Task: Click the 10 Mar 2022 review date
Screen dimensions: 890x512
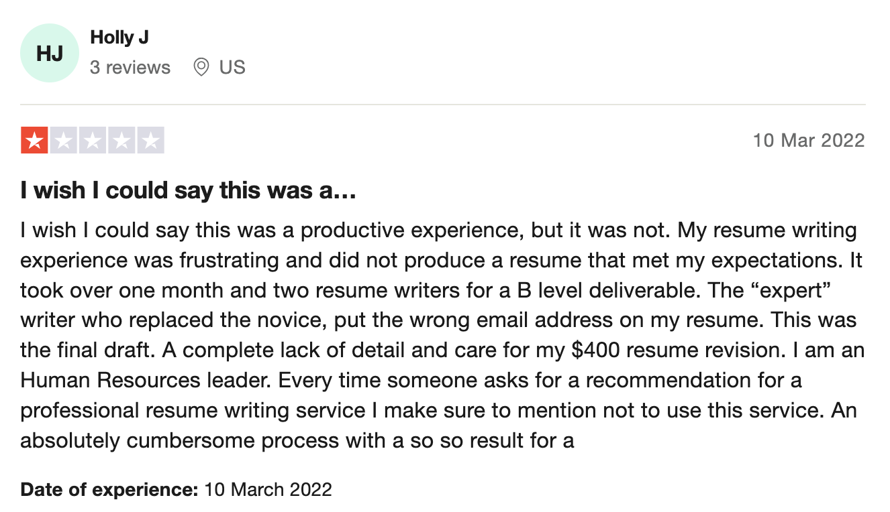Action: tap(809, 141)
